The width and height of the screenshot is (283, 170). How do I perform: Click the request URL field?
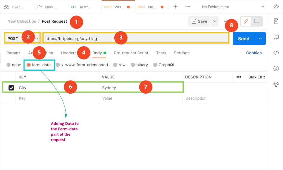[x=136, y=38]
